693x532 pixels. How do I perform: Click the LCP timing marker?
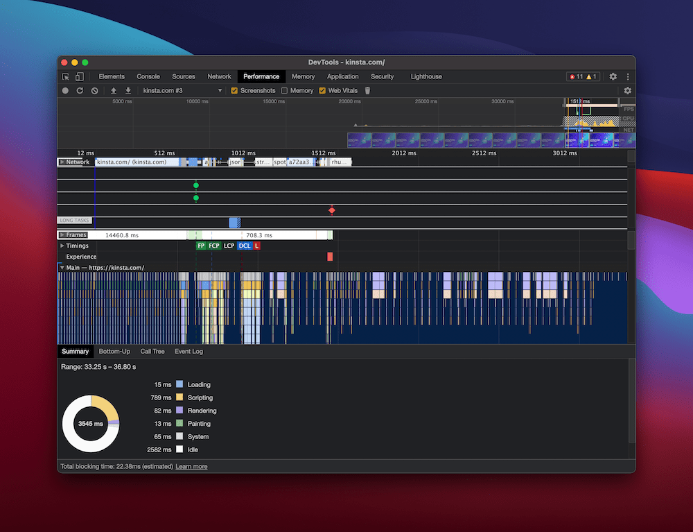(x=229, y=246)
